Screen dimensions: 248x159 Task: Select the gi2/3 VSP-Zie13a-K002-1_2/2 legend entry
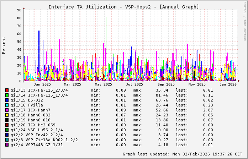tap(44, 140)
